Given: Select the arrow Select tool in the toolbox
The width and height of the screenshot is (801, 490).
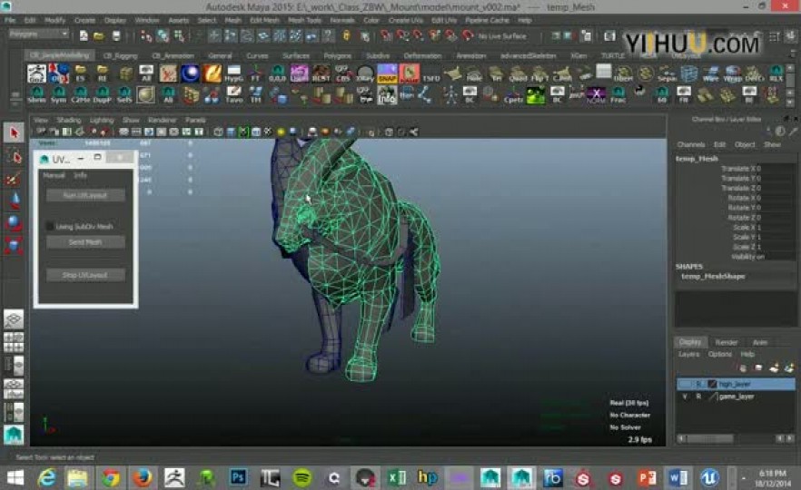Looking at the screenshot, I should 14,133.
